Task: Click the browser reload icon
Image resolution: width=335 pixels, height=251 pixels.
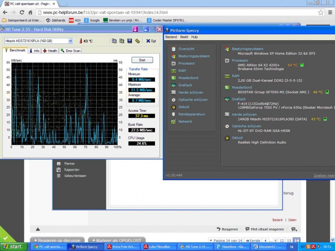Action: click(22, 12)
